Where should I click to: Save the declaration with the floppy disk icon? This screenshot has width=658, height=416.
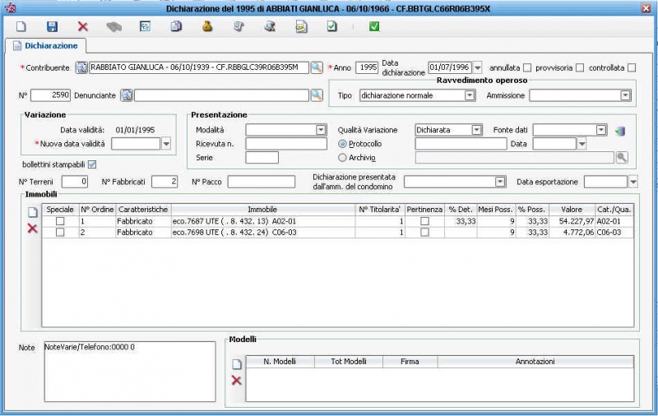click(x=52, y=26)
